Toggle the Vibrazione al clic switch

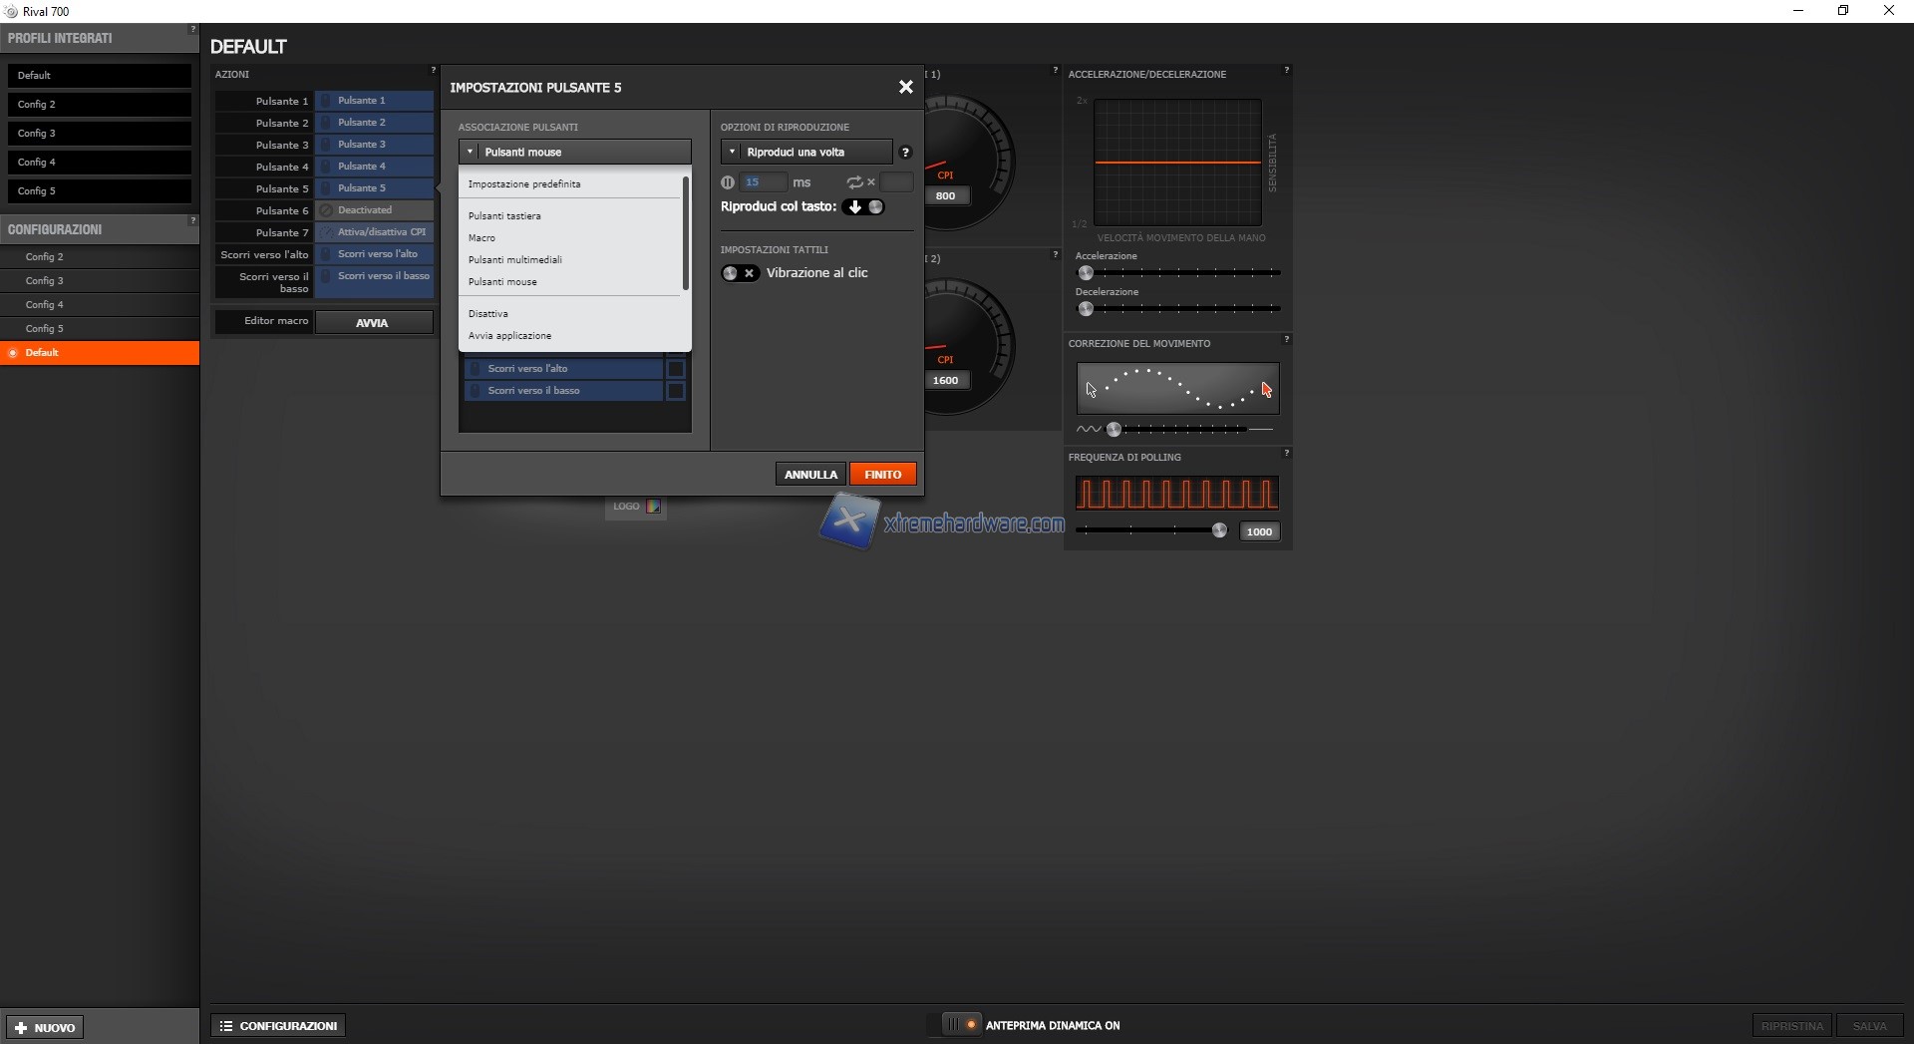740,273
